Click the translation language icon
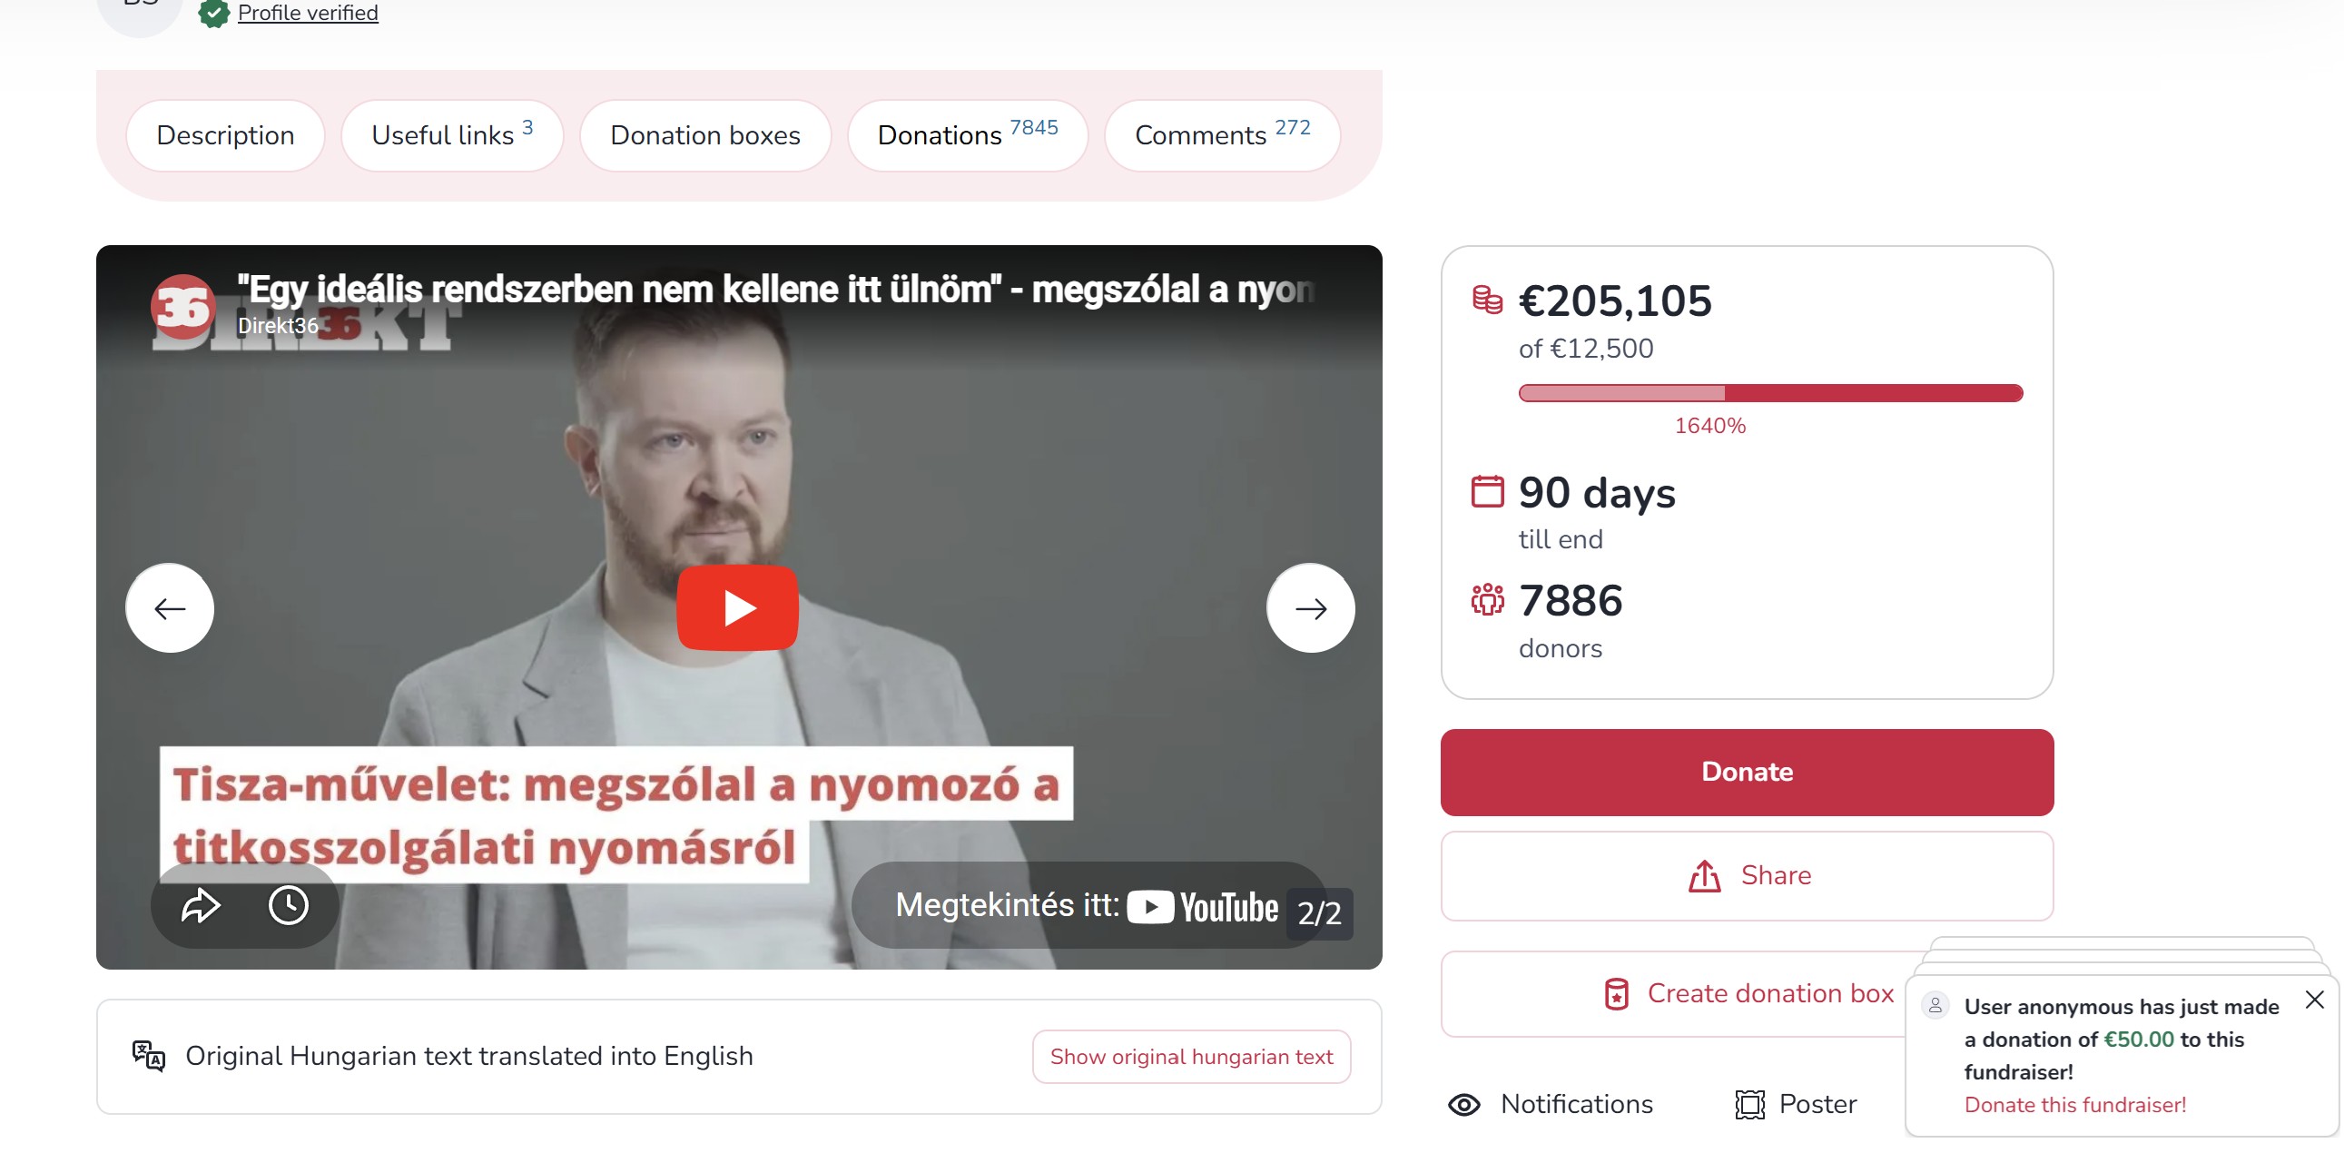Screen dimensions: 2344x1153 148,1056
